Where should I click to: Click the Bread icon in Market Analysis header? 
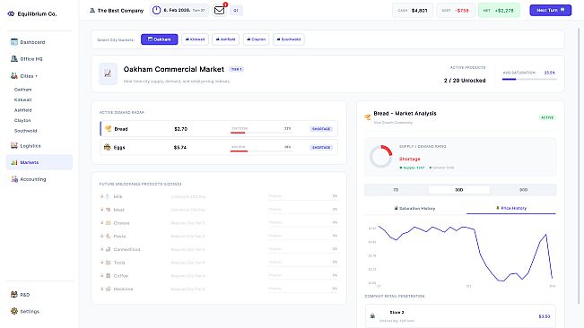pos(368,117)
